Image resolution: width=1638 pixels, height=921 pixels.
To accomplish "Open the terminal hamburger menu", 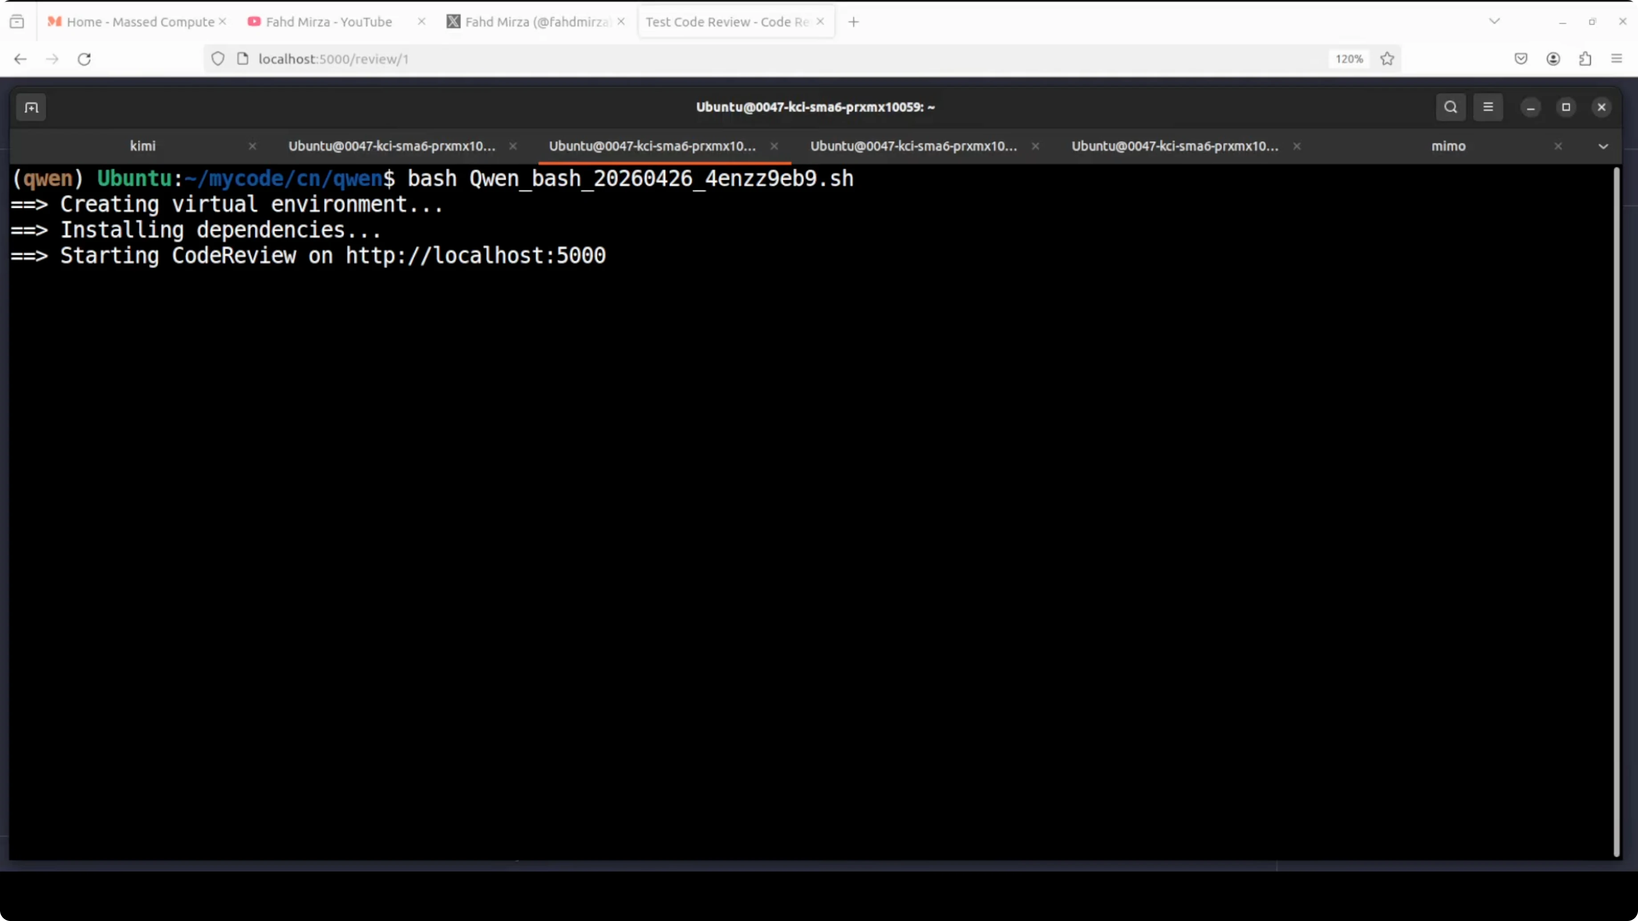I will [1488, 107].
